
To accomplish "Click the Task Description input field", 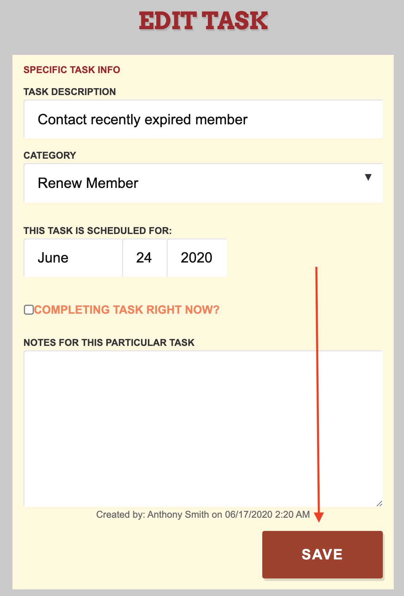I will (203, 119).
